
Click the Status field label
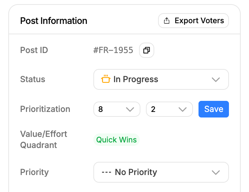coord(33,79)
